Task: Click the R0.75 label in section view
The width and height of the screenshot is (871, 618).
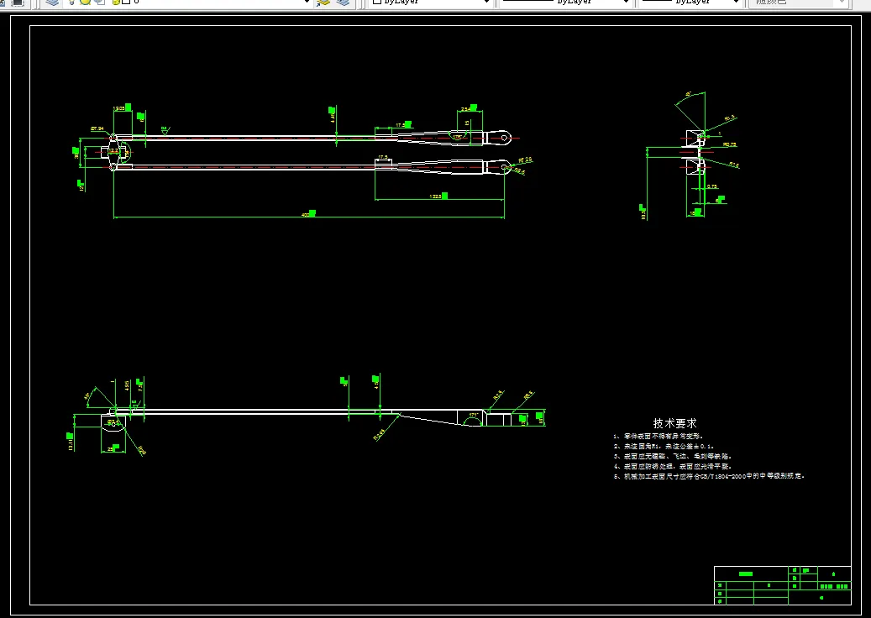Action: [729, 145]
